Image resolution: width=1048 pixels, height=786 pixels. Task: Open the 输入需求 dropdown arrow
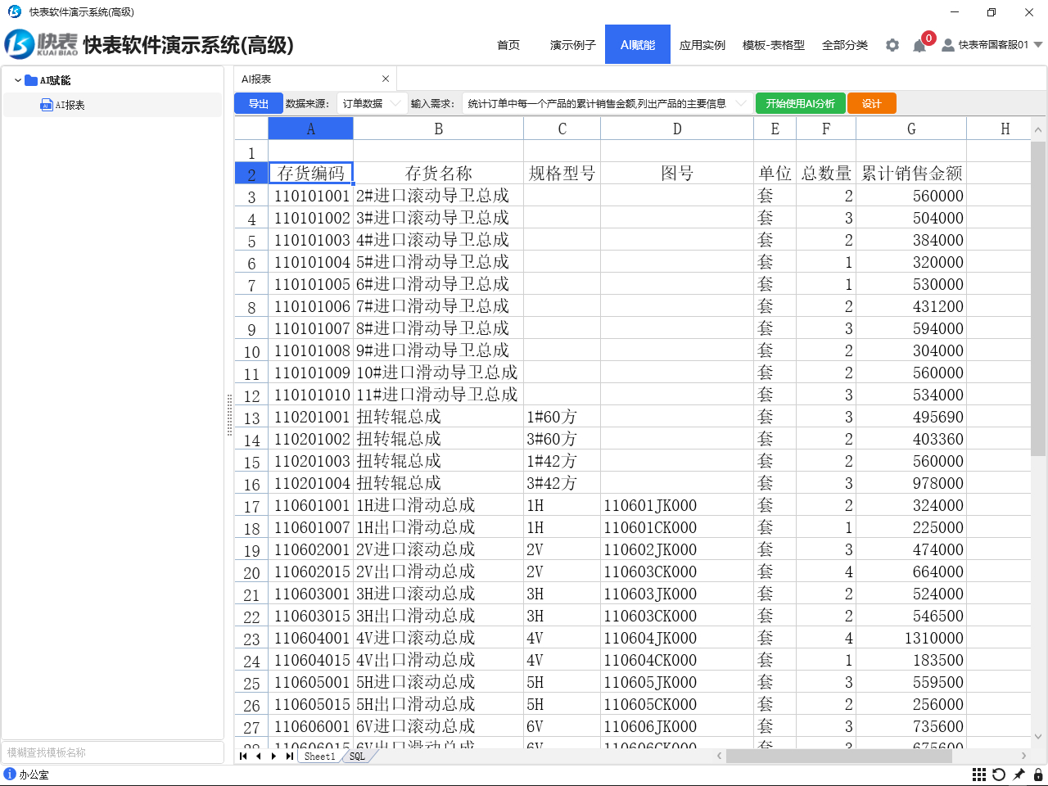click(x=741, y=103)
